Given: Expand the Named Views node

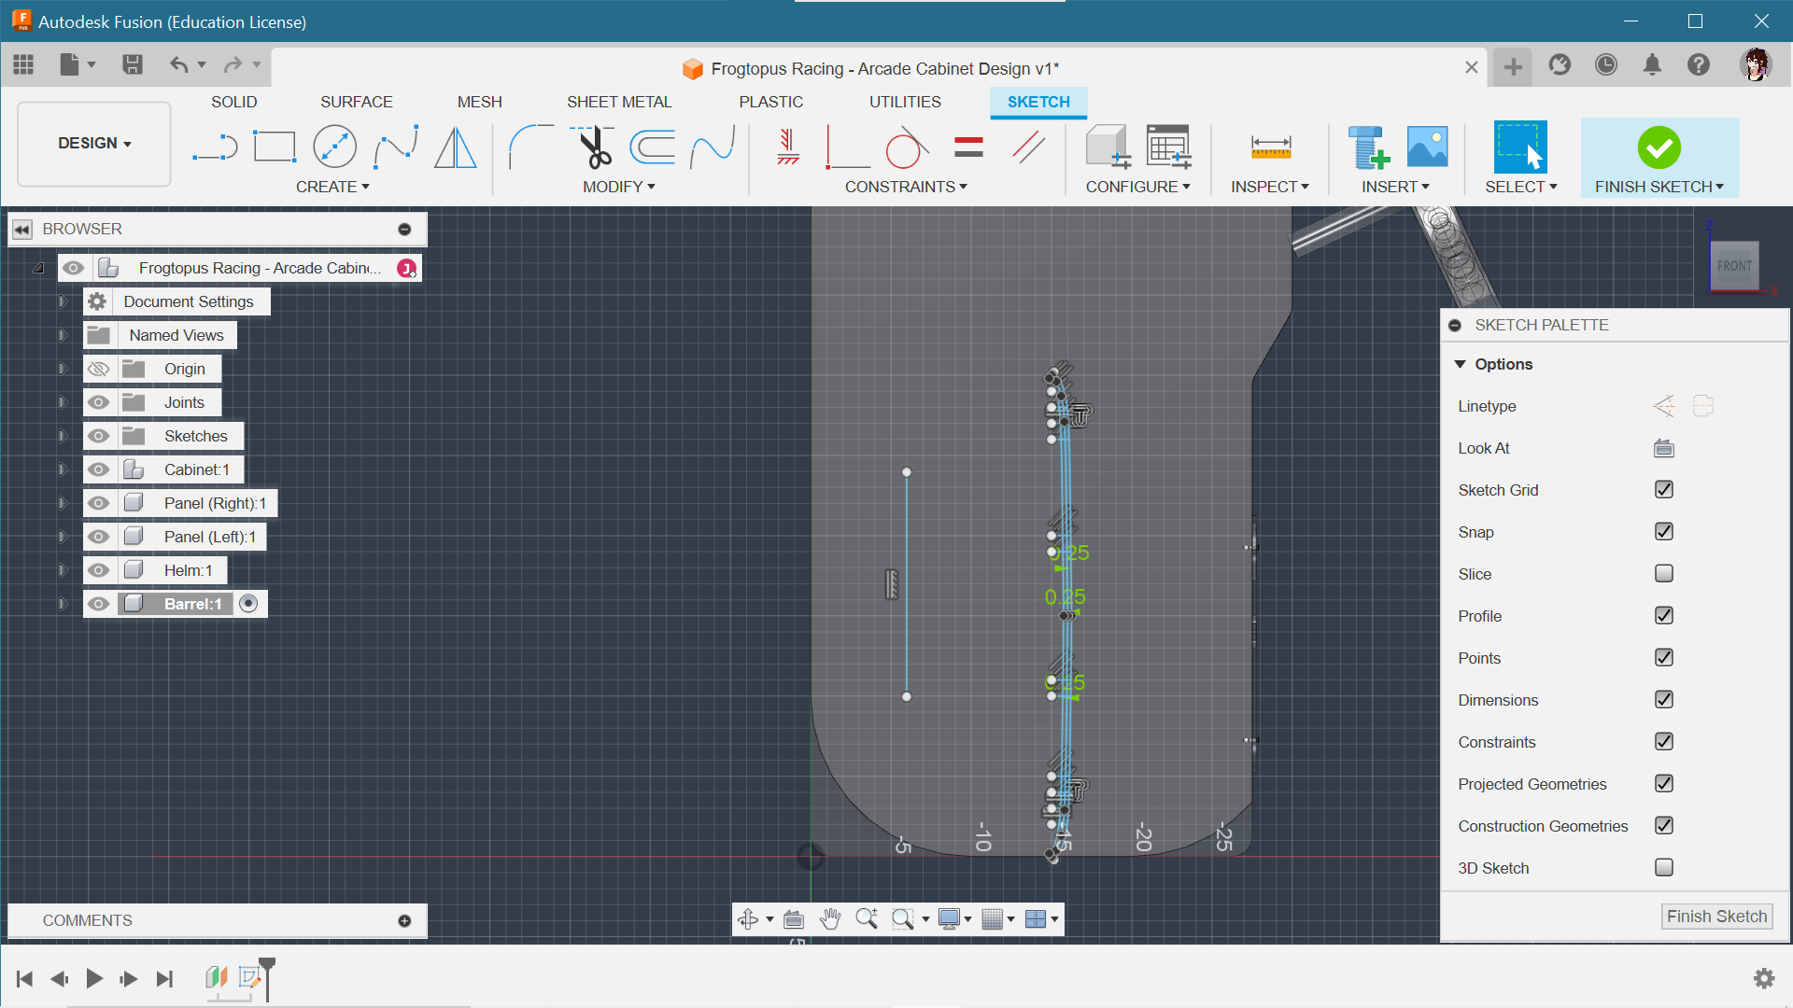Looking at the screenshot, I should coord(63,335).
